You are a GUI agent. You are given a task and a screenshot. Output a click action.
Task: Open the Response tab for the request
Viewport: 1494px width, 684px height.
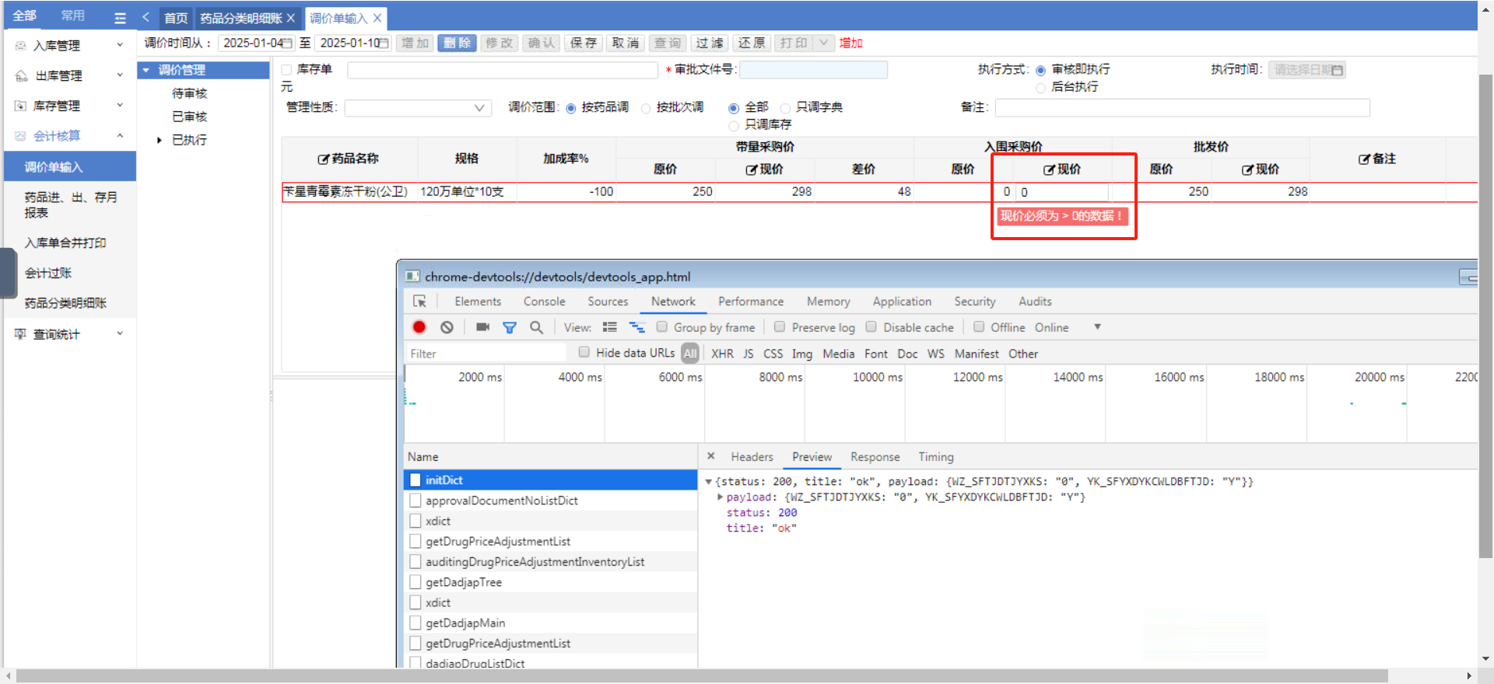click(x=875, y=457)
